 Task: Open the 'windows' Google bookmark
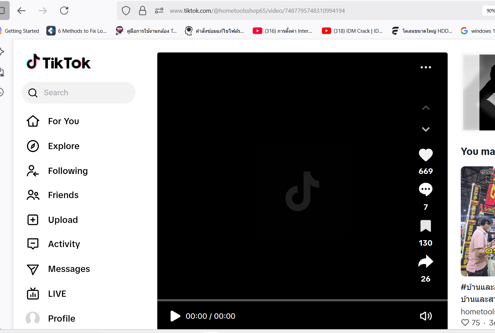(478, 31)
